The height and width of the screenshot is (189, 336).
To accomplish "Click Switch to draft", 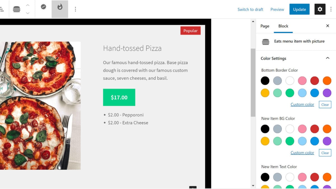I will (x=250, y=10).
